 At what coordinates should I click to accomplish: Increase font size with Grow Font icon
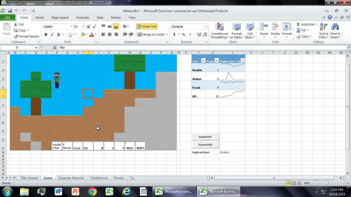click(x=88, y=27)
